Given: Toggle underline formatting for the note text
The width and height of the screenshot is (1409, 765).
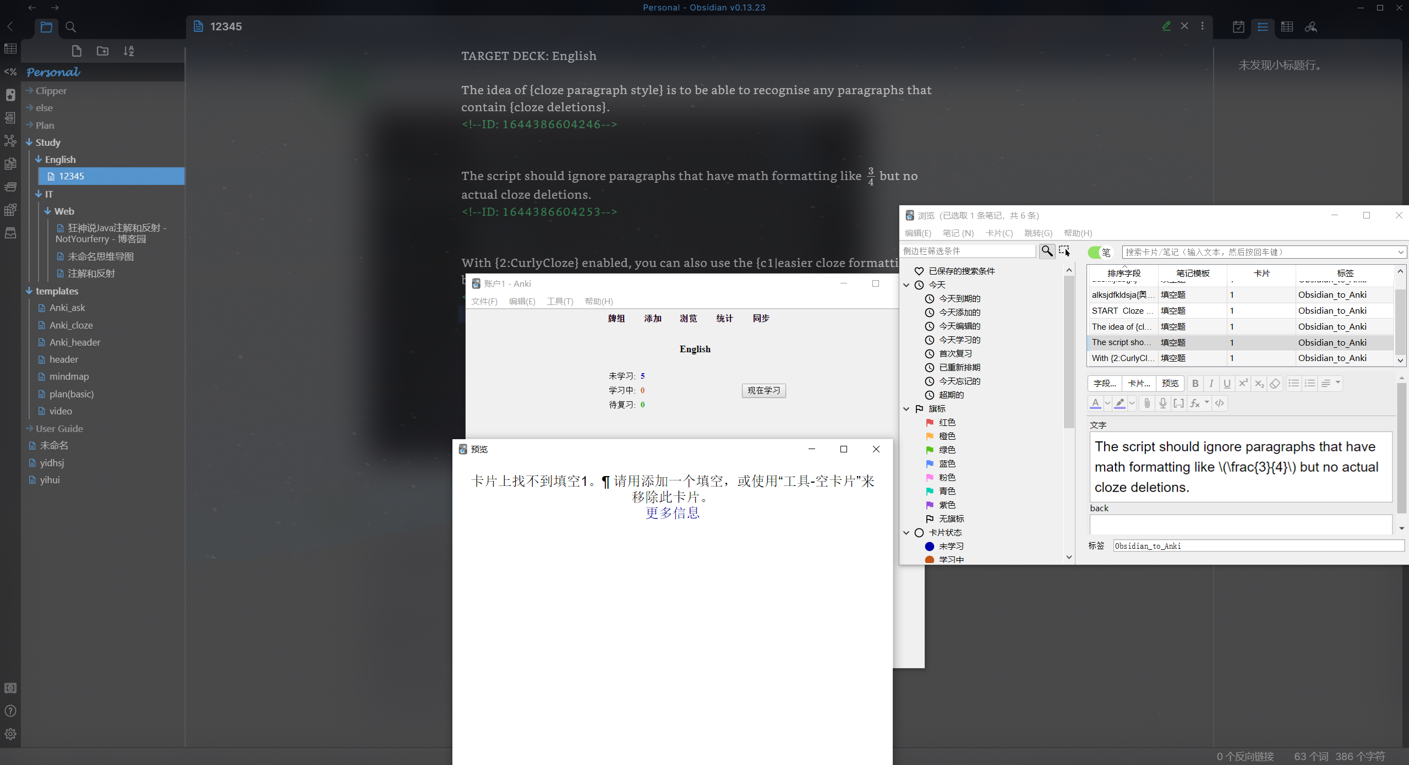Looking at the screenshot, I should coord(1227,383).
